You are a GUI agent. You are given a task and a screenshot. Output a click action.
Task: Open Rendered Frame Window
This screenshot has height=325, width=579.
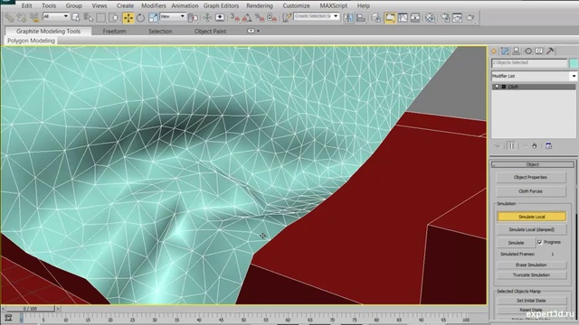[x=457, y=17]
